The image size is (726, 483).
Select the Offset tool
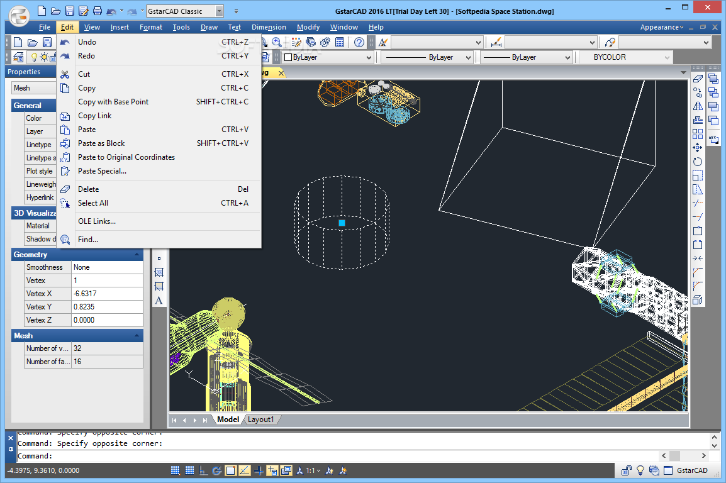click(x=698, y=120)
